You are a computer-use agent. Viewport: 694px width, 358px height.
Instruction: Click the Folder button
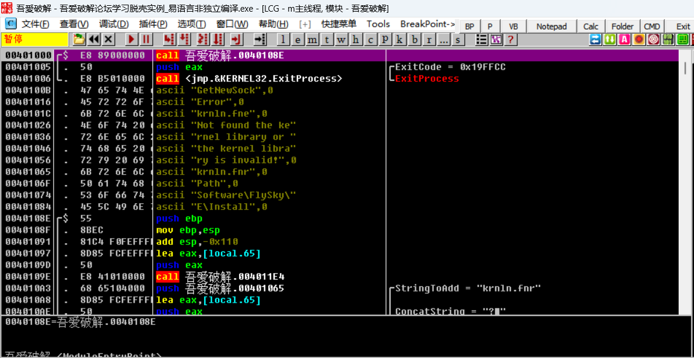coord(623,27)
